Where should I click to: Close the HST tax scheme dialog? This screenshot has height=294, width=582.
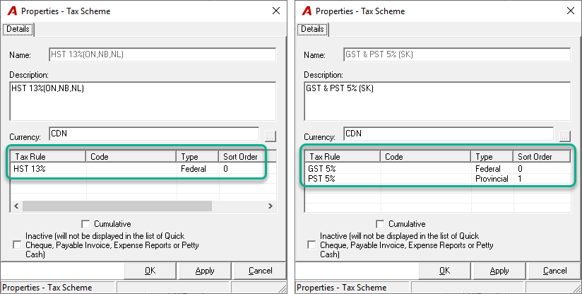[x=276, y=11]
